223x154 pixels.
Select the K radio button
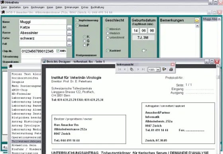point(84,37)
